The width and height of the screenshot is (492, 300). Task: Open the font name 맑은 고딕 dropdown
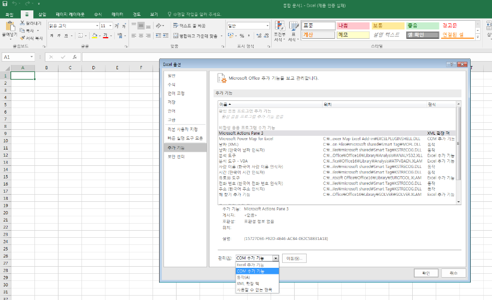(x=97, y=26)
